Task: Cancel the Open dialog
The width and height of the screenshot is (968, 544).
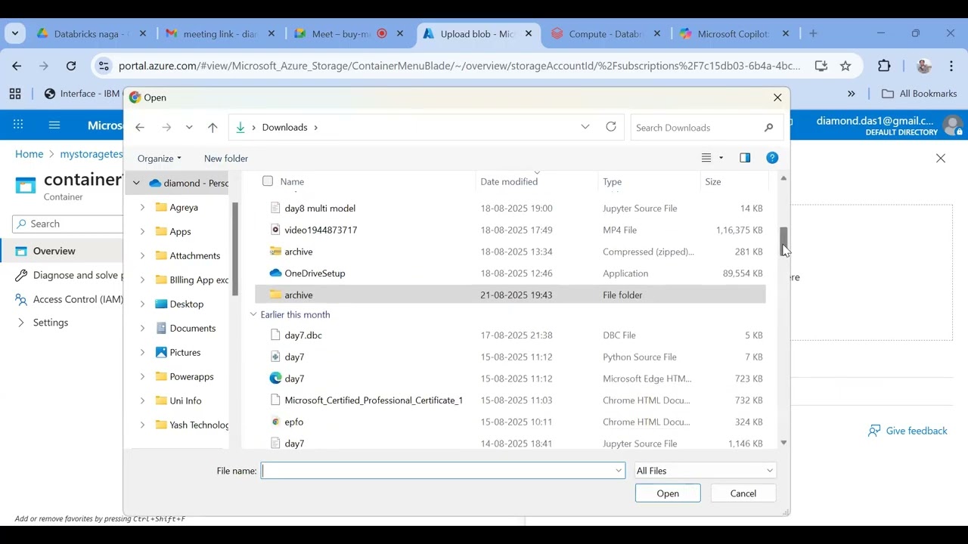Action: (x=743, y=493)
